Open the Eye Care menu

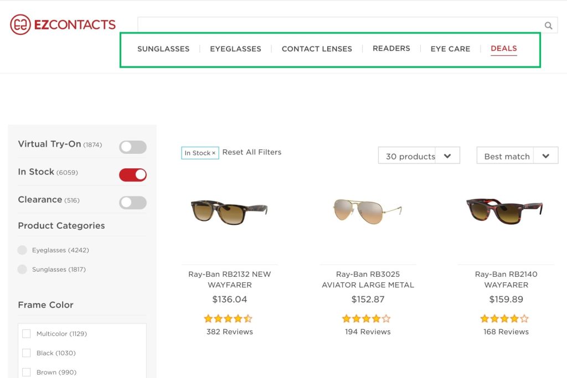click(450, 49)
